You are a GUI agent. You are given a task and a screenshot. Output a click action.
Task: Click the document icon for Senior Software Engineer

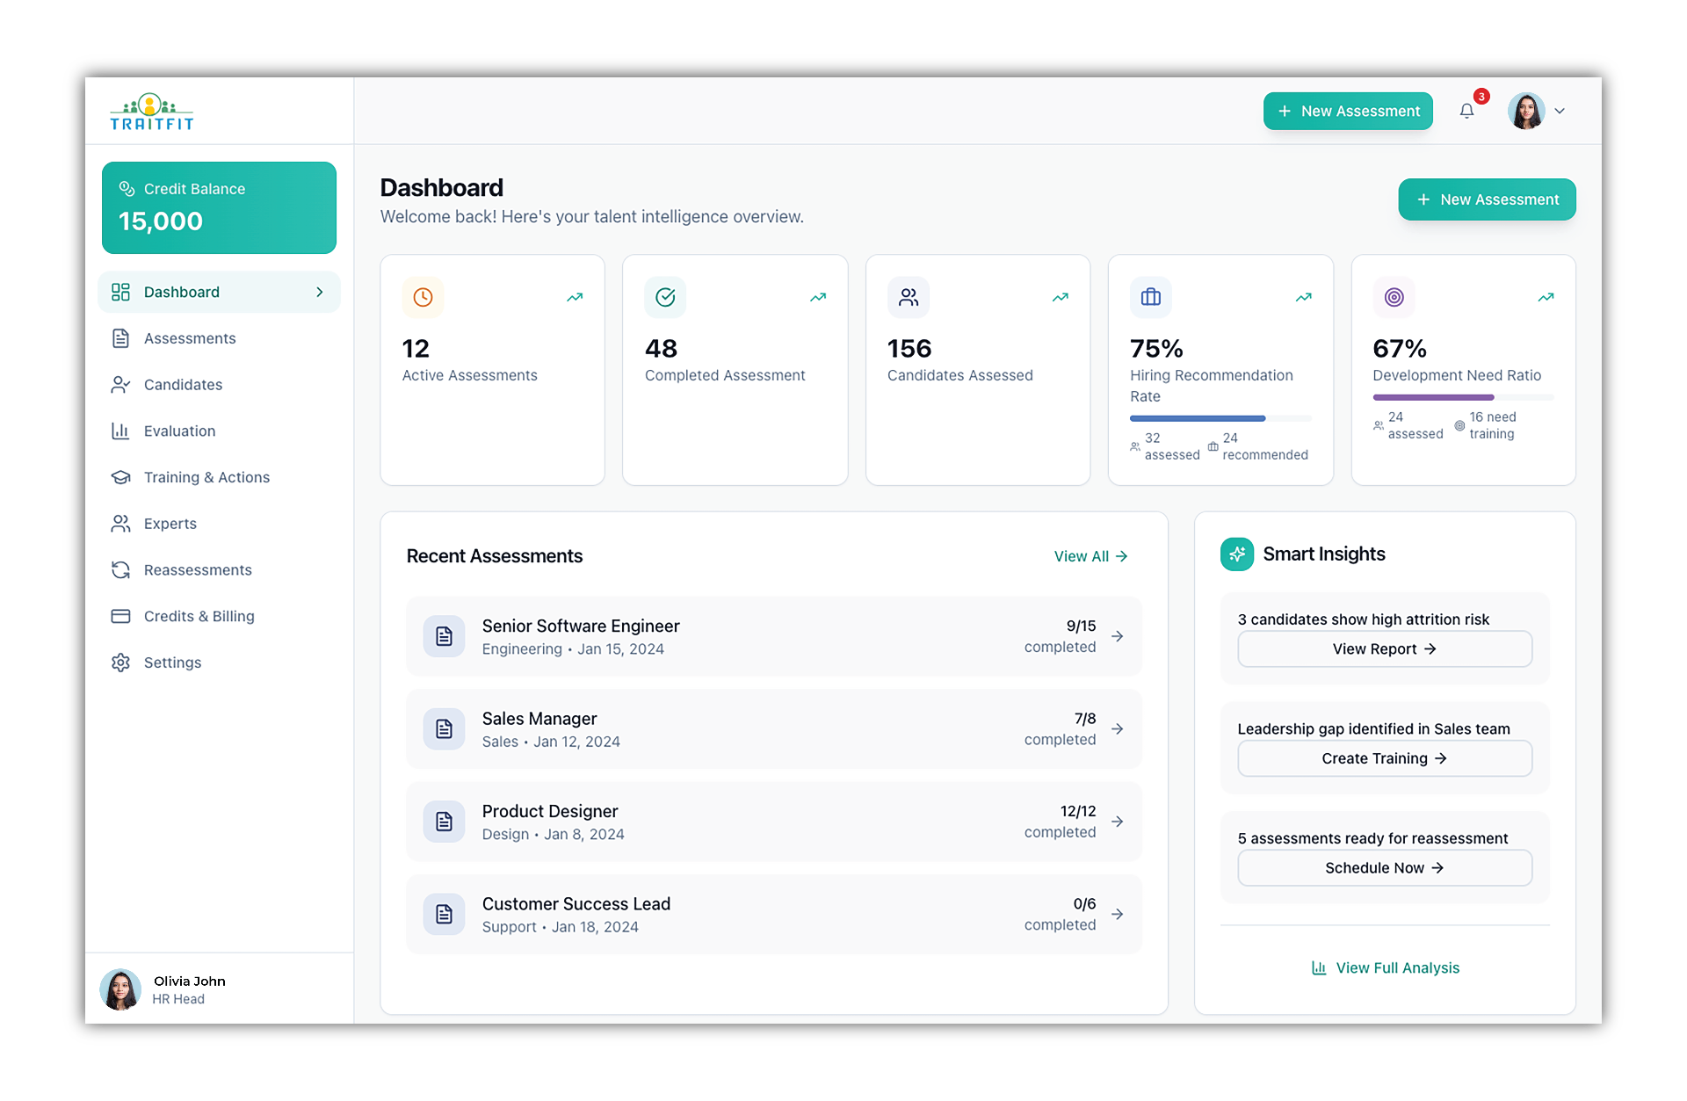point(445,636)
